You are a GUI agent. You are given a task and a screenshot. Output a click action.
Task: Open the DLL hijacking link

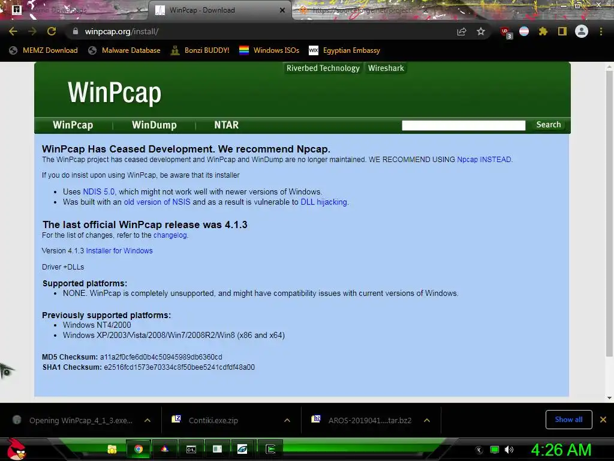tap(324, 202)
